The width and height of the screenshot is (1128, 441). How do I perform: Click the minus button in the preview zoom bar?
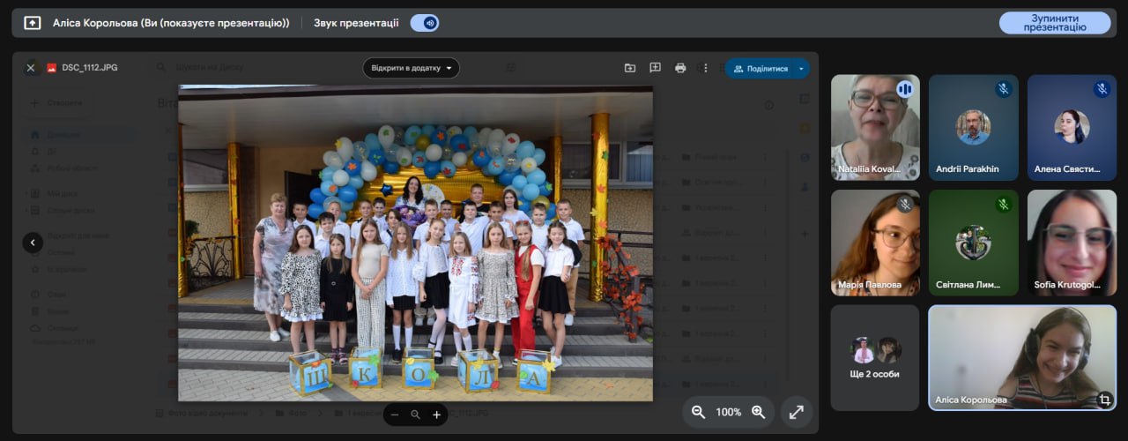[x=395, y=415]
